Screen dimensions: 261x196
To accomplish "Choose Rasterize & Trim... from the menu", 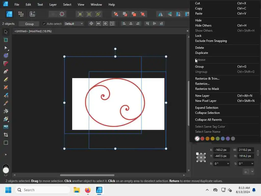I will (207, 79).
